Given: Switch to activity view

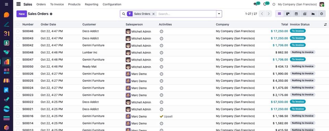Looking at the screenshot, I should 322,14.
